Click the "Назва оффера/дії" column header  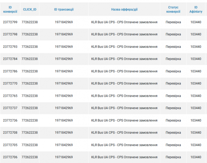pos(124,9)
